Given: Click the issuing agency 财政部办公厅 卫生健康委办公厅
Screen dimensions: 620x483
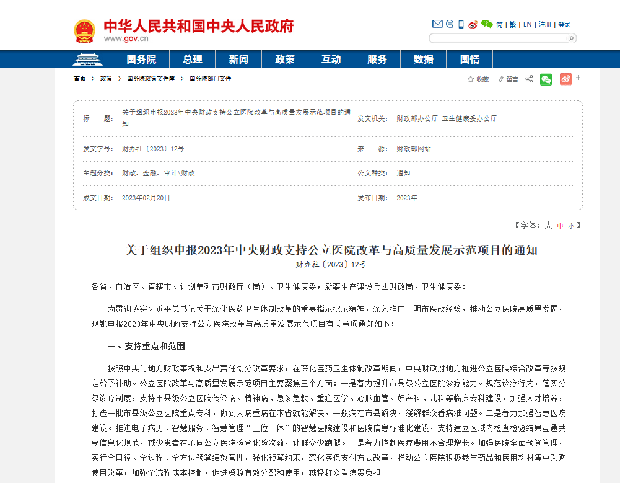Looking at the screenshot, I should [447, 118].
